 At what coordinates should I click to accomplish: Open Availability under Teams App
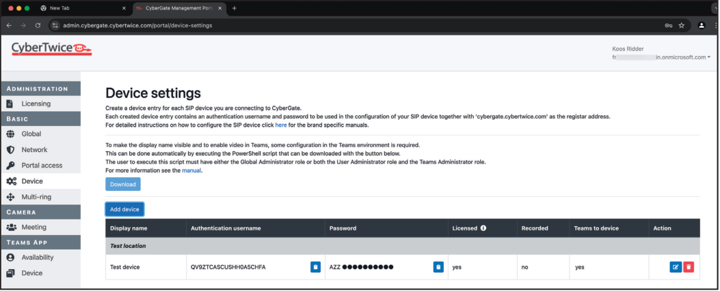click(x=40, y=257)
